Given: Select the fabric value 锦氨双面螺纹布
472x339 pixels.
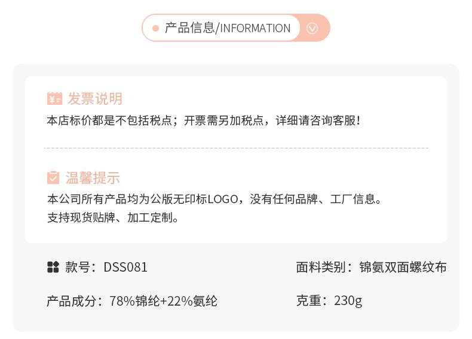Looking at the screenshot, I should click(403, 267).
